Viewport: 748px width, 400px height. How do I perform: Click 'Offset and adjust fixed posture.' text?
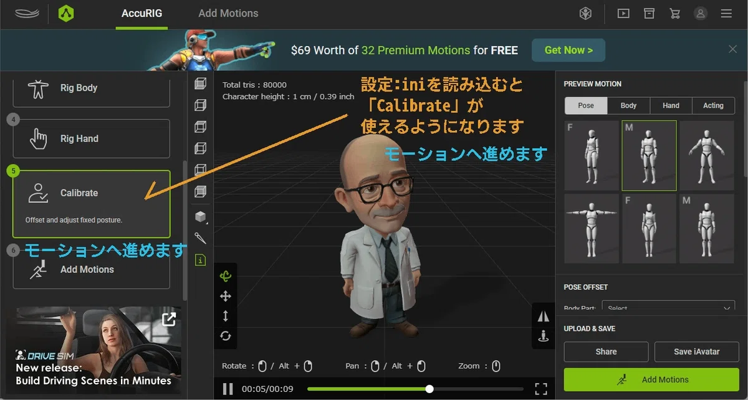pyautogui.click(x=74, y=220)
